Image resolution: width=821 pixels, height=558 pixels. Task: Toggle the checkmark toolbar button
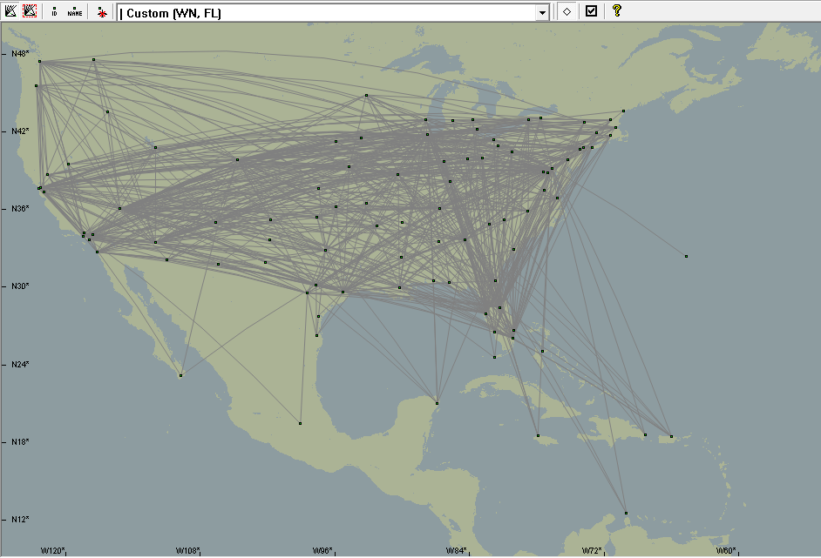click(592, 11)
